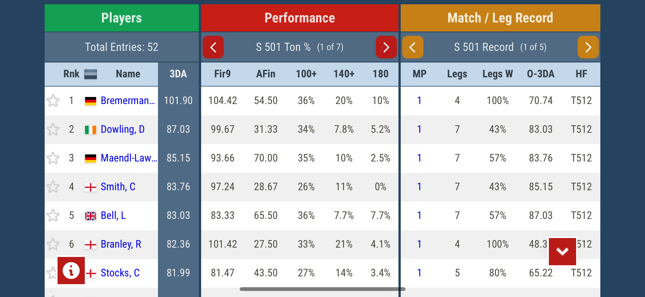Show previous Performance stats page
645x297 pixels.
(213, 47)
